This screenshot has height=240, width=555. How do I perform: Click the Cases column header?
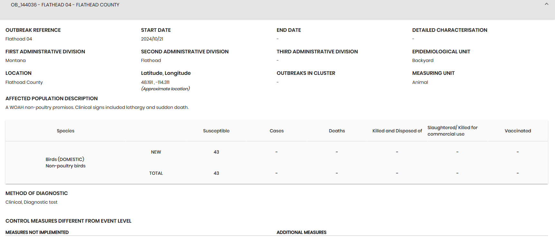pyautogui.click(x=276, y=131)
